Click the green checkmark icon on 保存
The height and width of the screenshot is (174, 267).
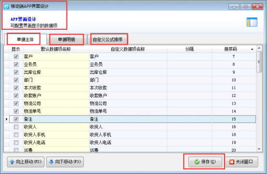pyautogui.click(x=197, y=162)
